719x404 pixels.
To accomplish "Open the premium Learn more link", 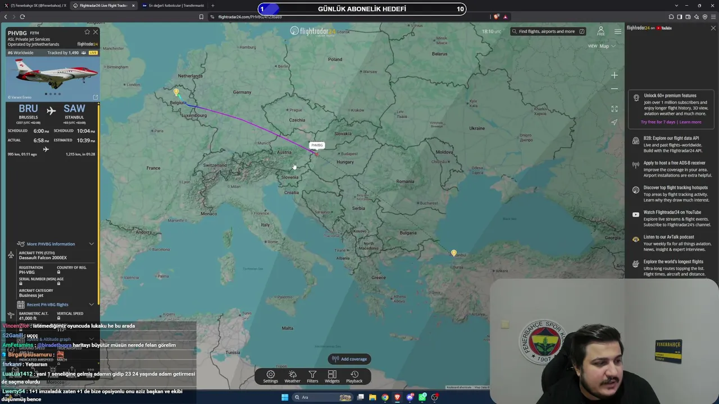I will 690,122.
